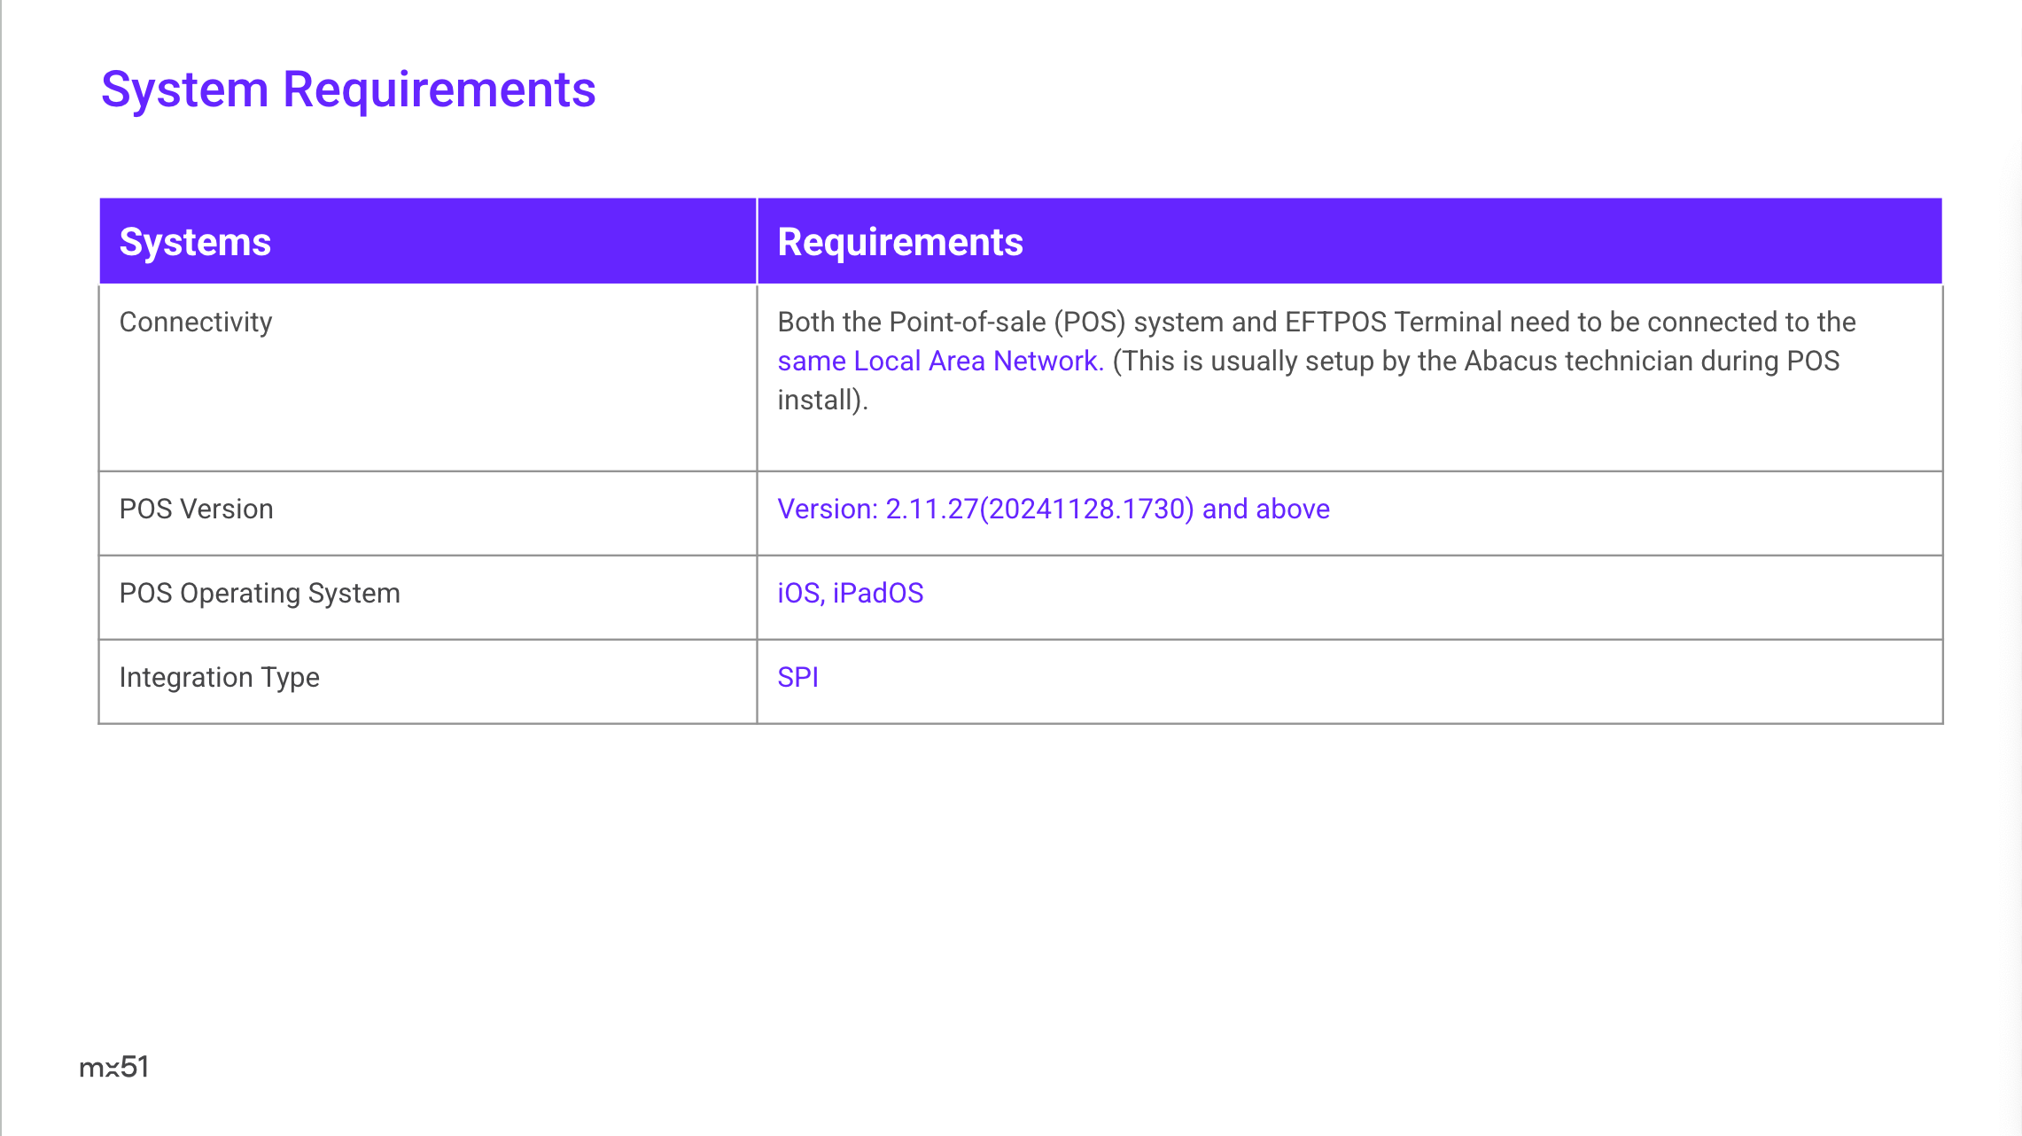Image resolution: width=2022 pixels, height=1136 pixels.
Task: Click the purple "SPI" text
Action: pyautogui.click(x=797, y=677)
